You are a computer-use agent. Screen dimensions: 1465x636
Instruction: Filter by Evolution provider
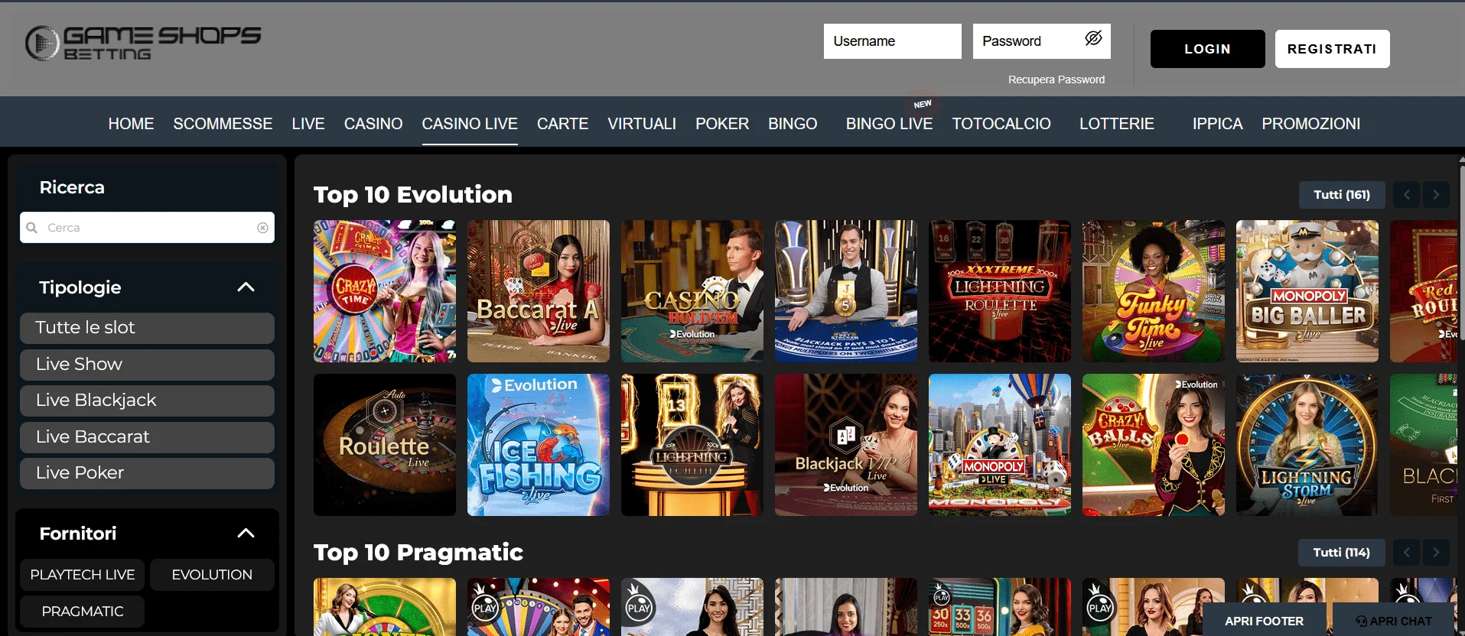click(212, 575)
